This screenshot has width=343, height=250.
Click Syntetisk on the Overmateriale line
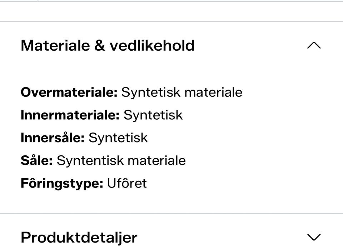151,92
